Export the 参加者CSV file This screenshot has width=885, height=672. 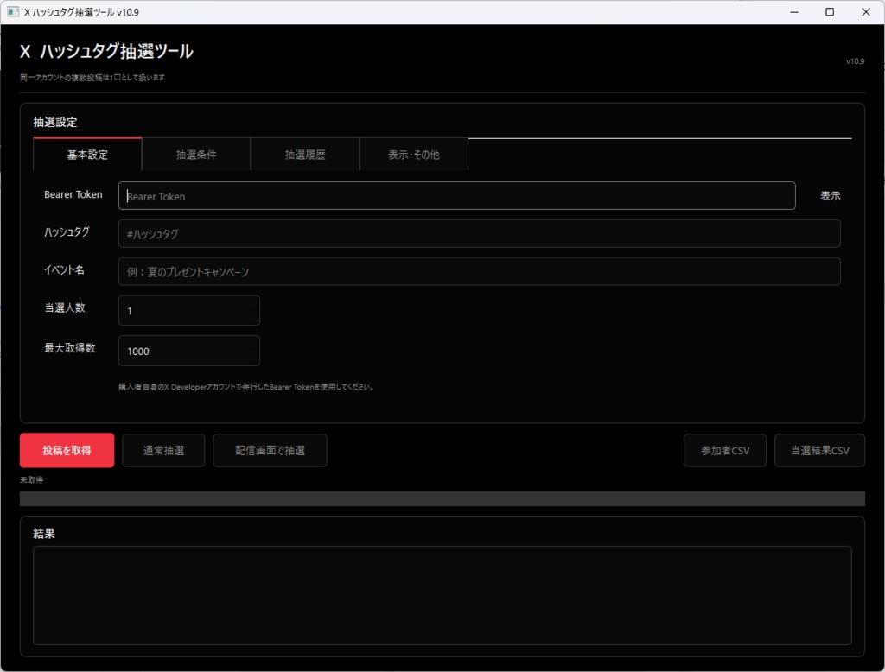coord(725,450)
